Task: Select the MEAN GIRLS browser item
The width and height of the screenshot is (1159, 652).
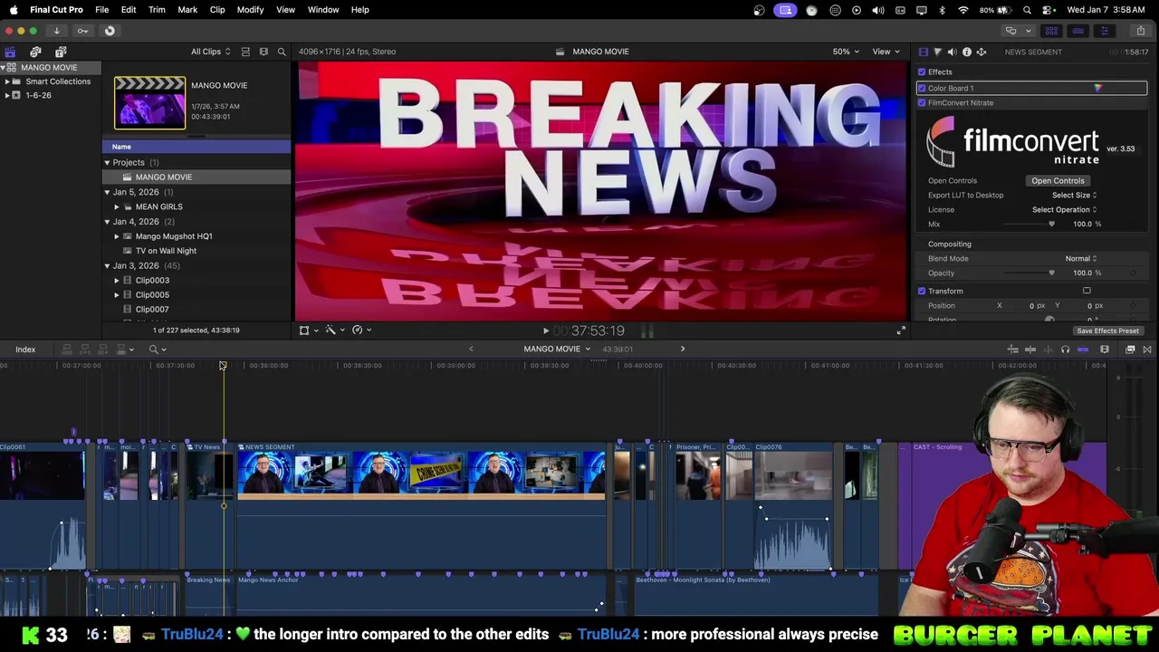Action: [158, 207]
